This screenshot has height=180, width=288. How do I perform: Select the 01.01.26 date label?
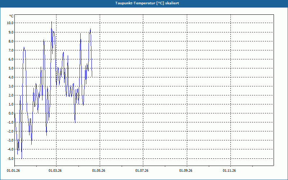13,170
